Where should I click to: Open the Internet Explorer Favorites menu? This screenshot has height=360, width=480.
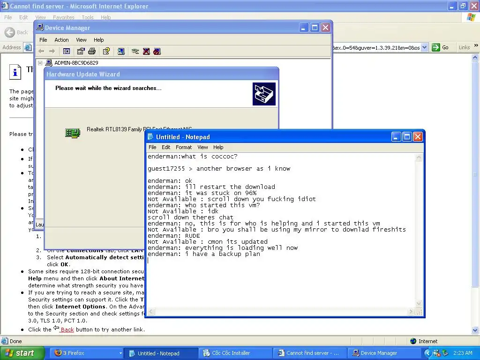pos(64,17)
